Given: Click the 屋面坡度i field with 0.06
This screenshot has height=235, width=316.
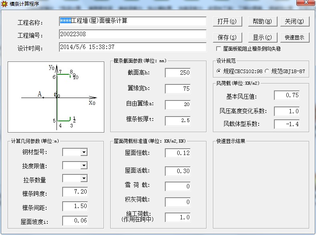Looking at the screenshot, I should pyautogui.click(x=75, y=221).
